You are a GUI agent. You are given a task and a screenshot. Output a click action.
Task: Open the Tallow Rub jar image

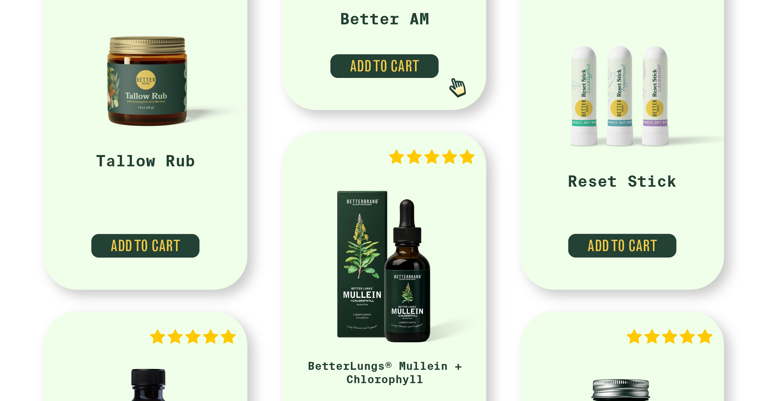147,81
